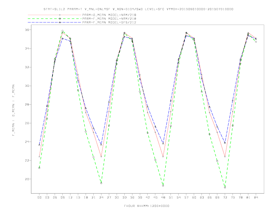Viewport: 279px width, 215px height.
Task: Click x-axis tick label 21
Action: point(93,197)
